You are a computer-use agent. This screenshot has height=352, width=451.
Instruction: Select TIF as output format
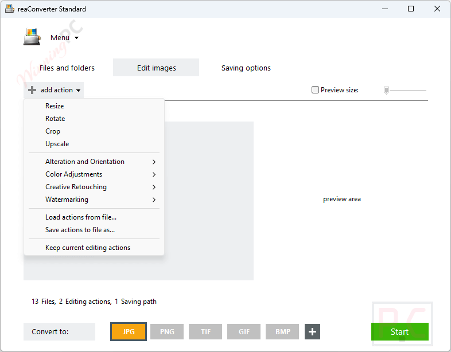point(205,331)
